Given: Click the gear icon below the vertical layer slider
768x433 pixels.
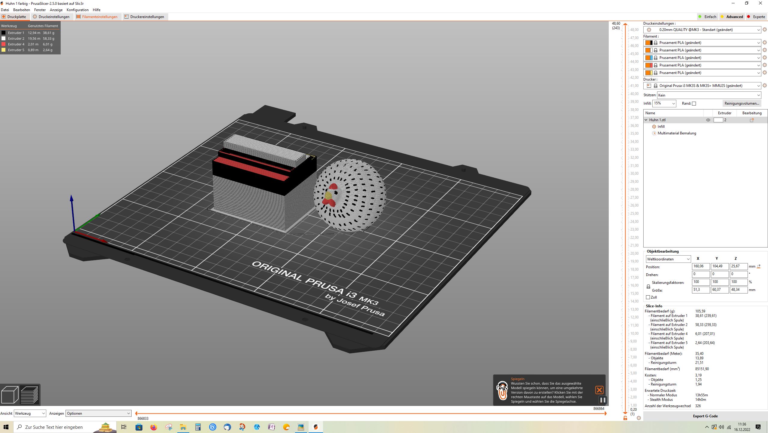Looking at the screenshot, I should 639,418.
